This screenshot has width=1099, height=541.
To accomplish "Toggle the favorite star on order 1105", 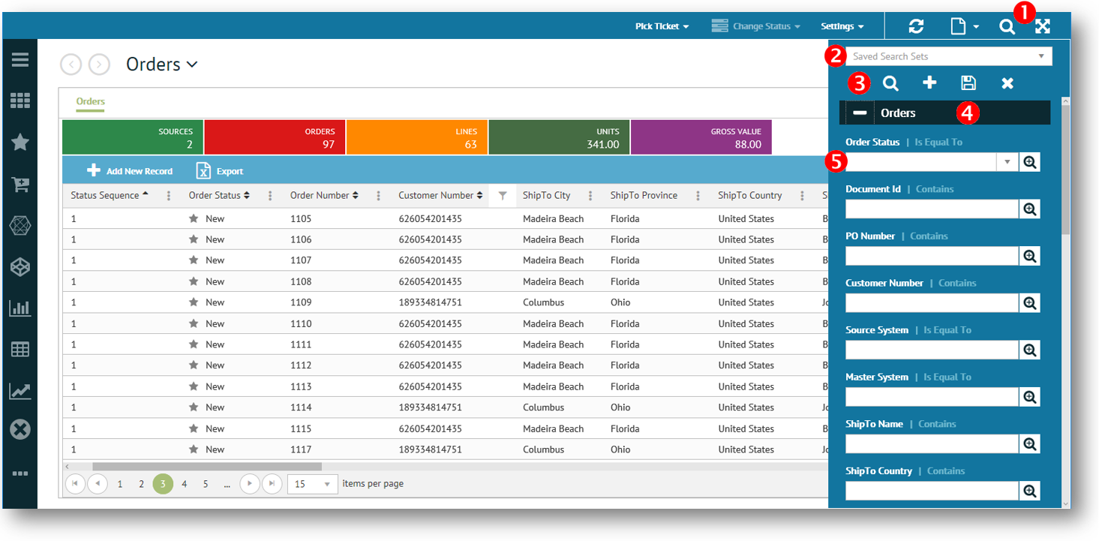I will (x=195, y=218).
